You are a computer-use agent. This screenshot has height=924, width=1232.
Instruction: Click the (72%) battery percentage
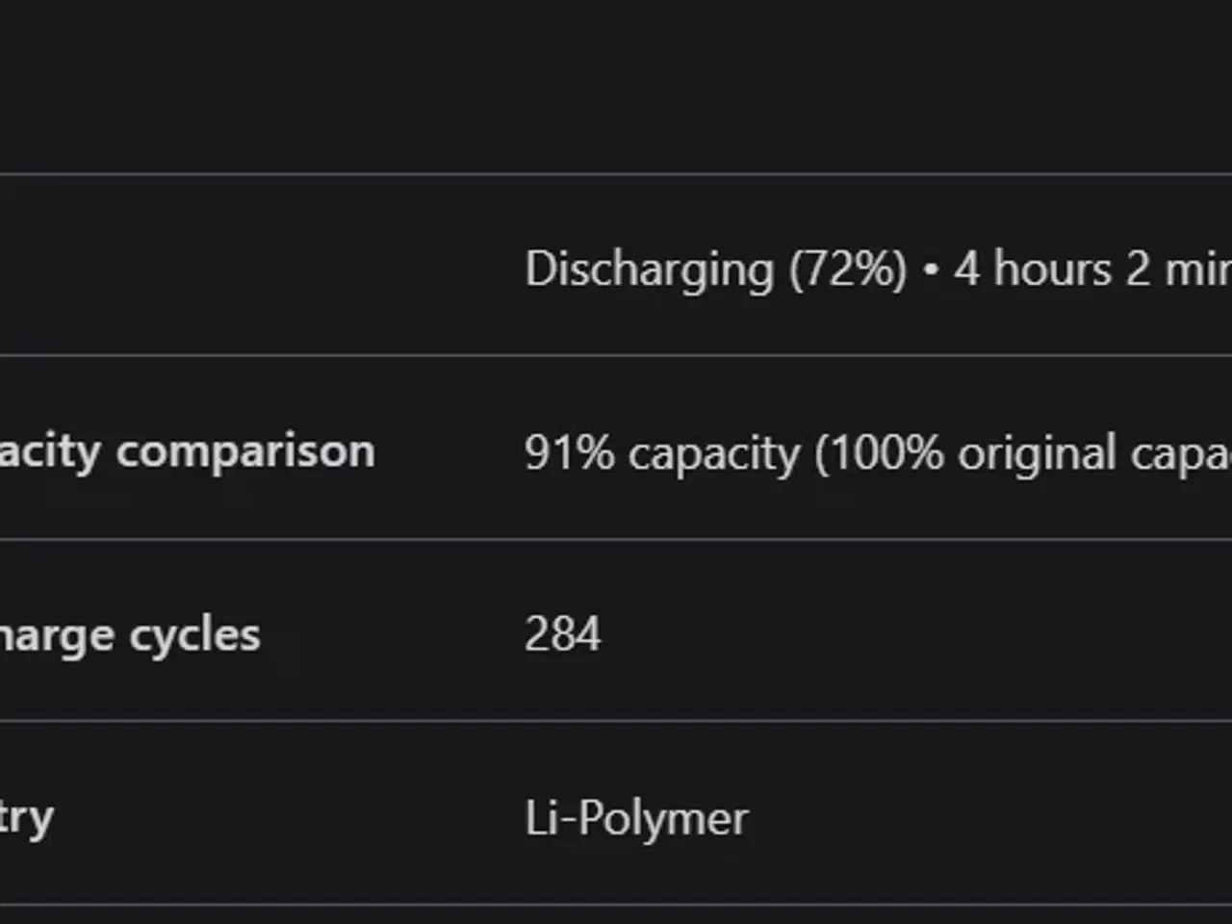pyautogui.click(x=848, y=269)
